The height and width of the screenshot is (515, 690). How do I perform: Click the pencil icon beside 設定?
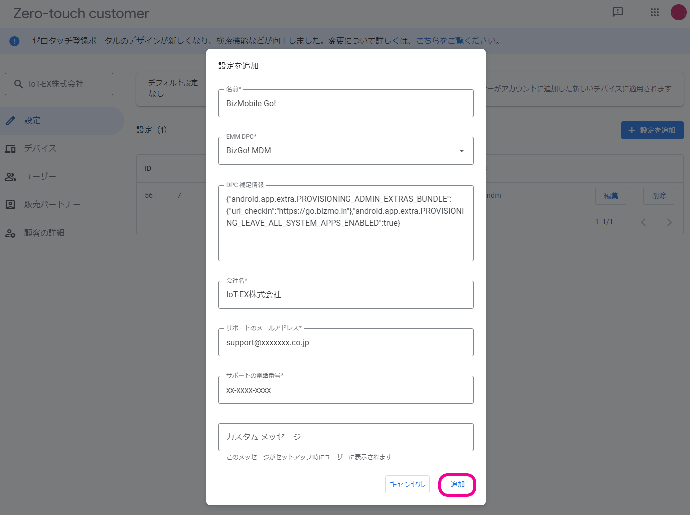[x=10, y=121]
